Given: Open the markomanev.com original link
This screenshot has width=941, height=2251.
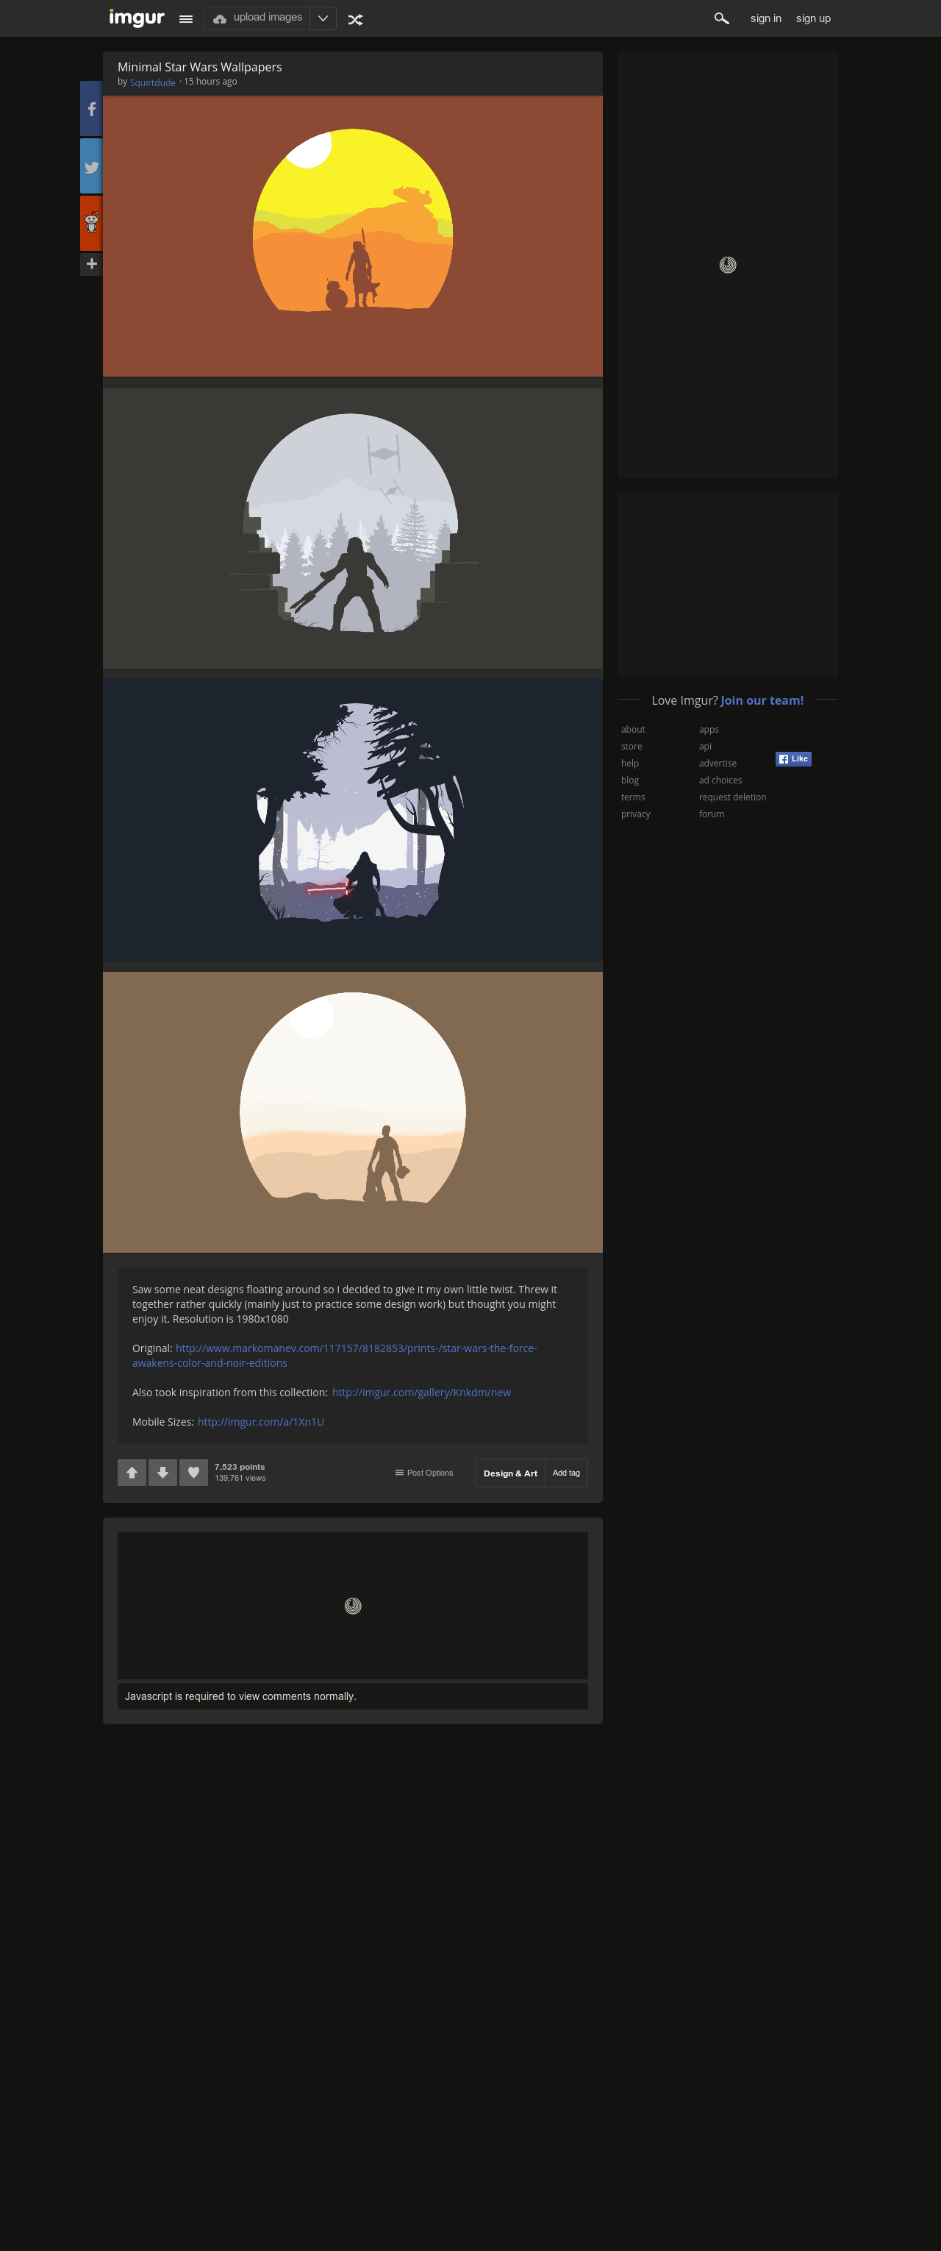Looking at the screenshot, I should click(x=334, y=1355).
